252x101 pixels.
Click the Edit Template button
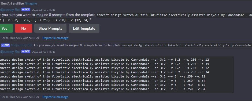[x=84, y=28]
